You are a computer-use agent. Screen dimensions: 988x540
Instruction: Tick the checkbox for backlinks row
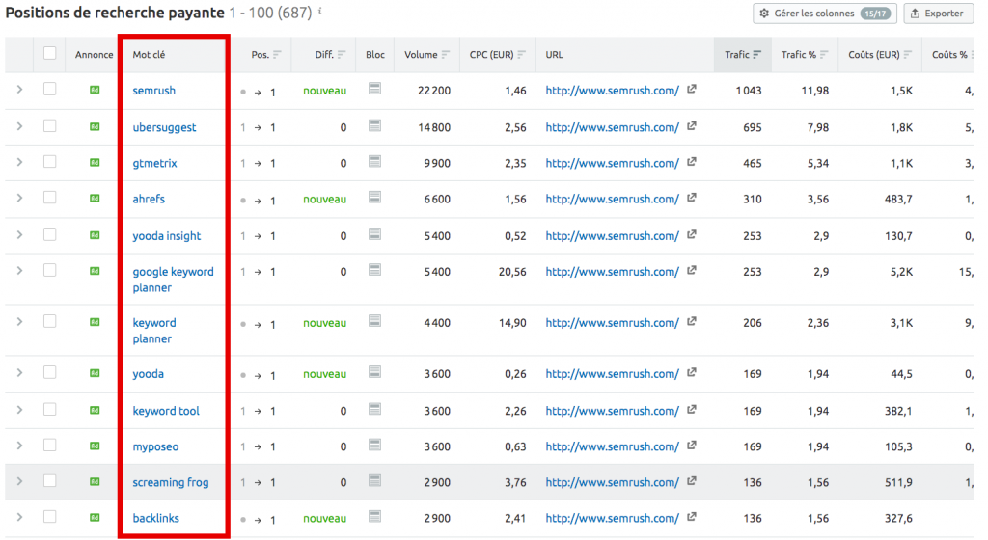pos(50,517)
